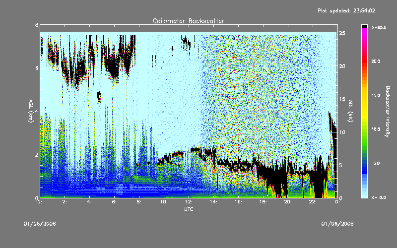Click the 10 kft tick on right axis
Screen dimensions: 397x248
[342, 132]
